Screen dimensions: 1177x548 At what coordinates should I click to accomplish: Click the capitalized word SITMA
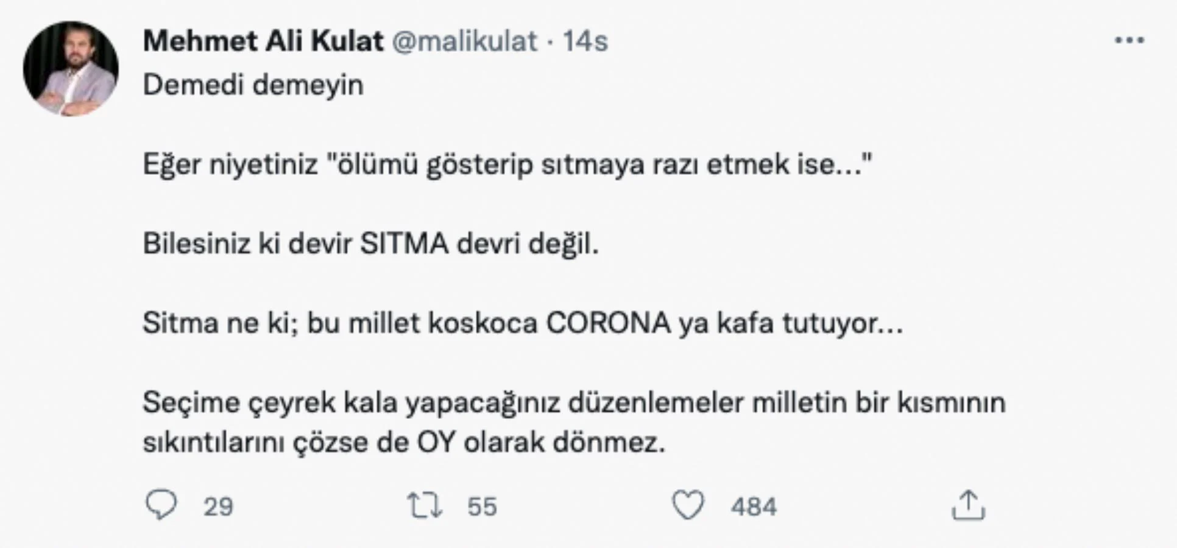(404, 244)
